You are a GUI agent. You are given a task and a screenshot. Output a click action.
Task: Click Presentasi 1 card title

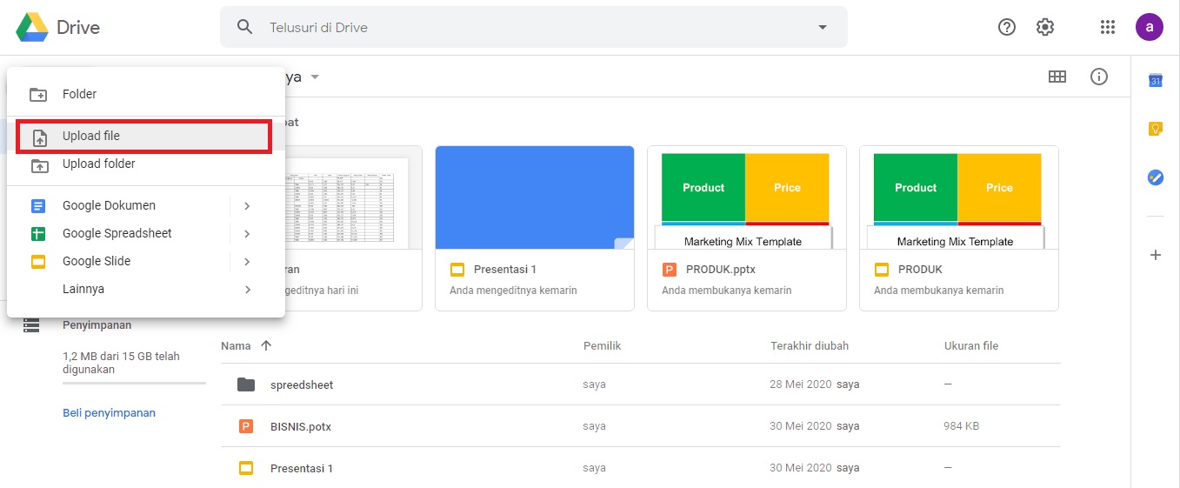(x=505, y=270)
